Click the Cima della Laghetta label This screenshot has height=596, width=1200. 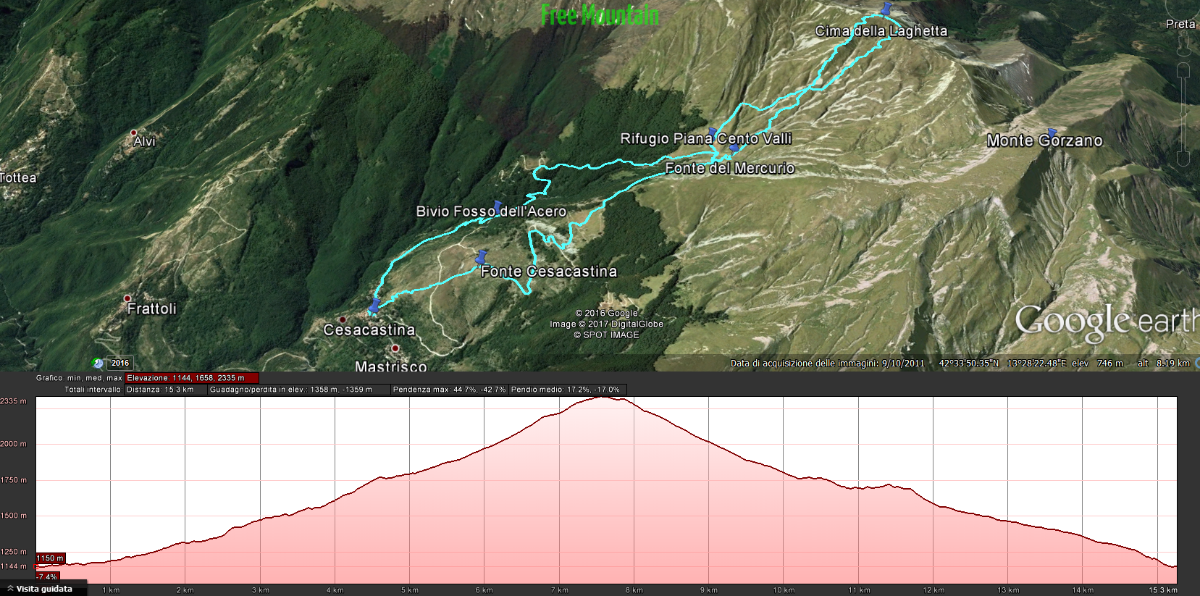click(x=881, y=30)
